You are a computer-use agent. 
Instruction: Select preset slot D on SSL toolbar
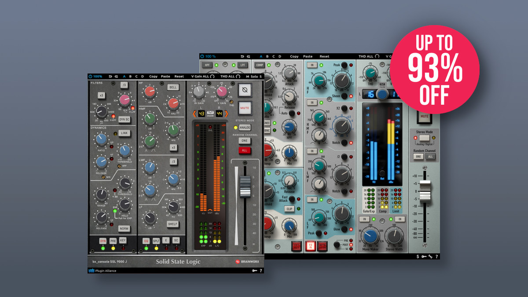coord(142,77)
